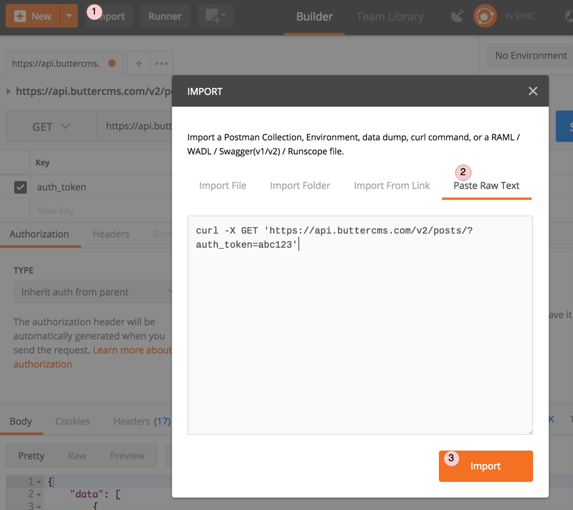Image resolution: width=573 pixels, height=510 pixels.
Task: Click the orange sync status icon
Action: (x=485, y=16)
